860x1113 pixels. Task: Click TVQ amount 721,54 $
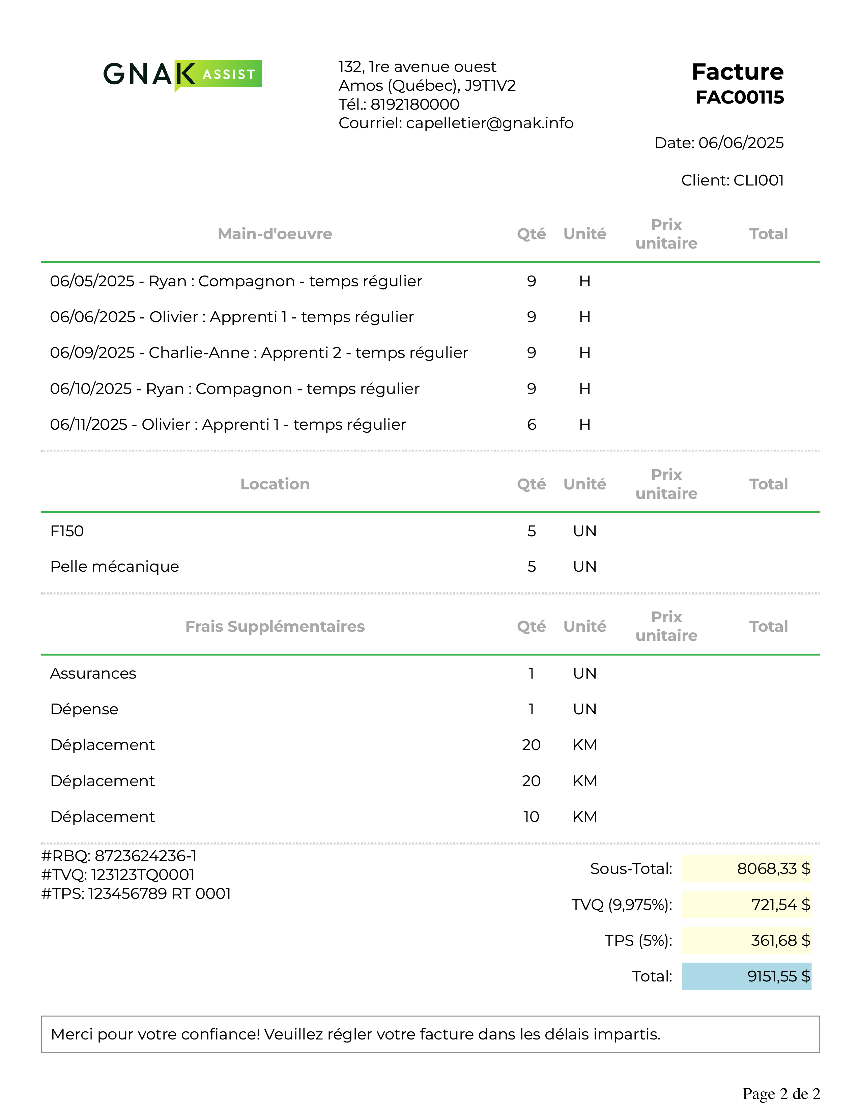746,905
